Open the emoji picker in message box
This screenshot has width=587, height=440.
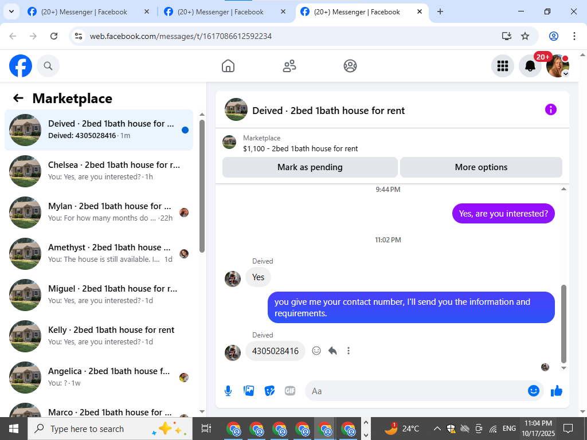pos(534,391)
